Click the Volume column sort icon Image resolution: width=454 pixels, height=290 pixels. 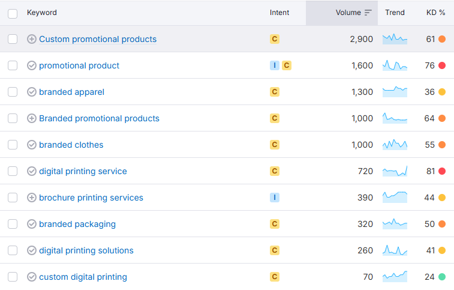pos(368,13)
